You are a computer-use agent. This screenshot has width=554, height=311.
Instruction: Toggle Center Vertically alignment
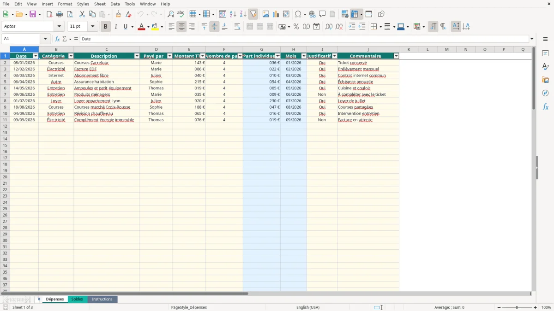[x=214, y=27]
